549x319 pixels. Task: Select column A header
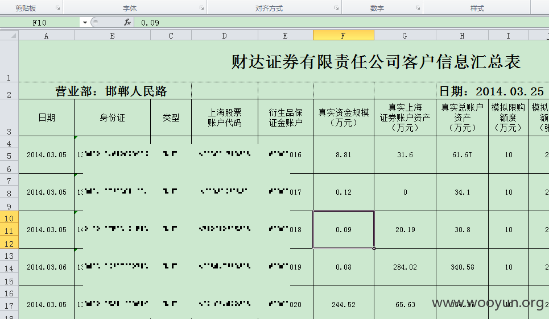(x=46, y=36)
